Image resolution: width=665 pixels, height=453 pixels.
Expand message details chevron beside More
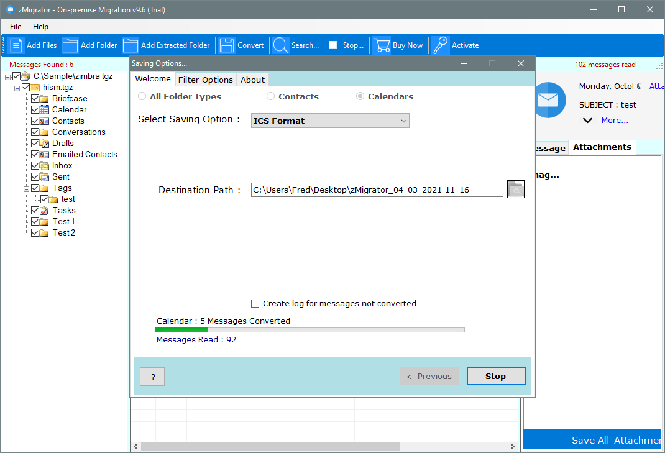pos(587,121)
